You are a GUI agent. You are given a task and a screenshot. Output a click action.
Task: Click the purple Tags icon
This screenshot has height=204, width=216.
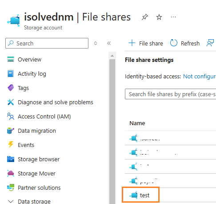pos(11,88)
